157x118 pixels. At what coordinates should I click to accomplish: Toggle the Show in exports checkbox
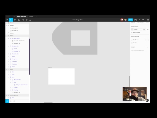132,32
